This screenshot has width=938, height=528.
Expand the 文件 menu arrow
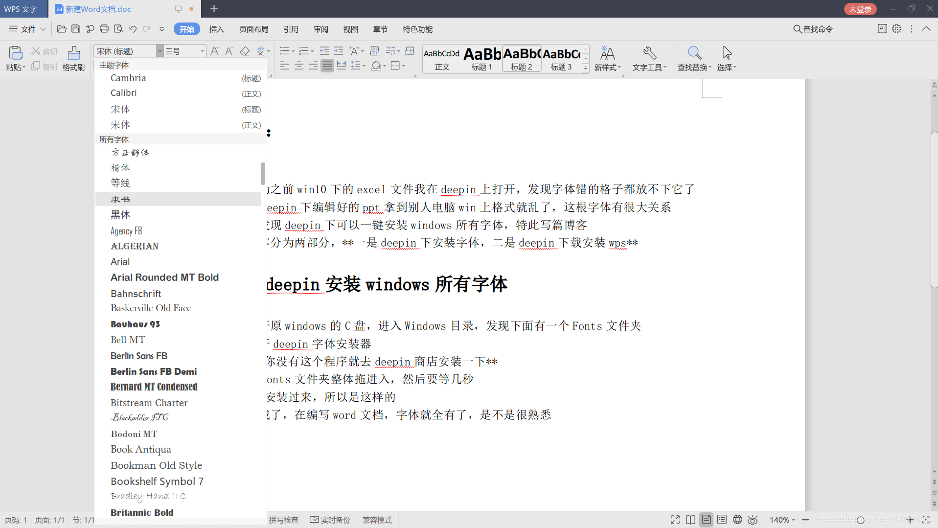click(43, 29)
